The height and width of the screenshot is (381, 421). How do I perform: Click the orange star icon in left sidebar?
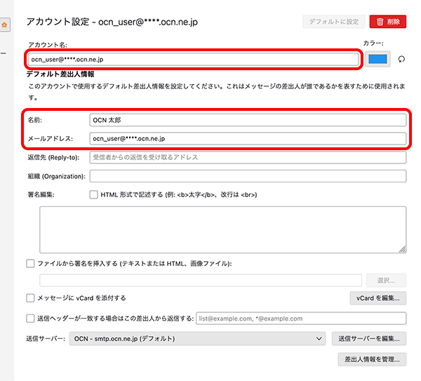pyautogui.click(x=4, y=25)
